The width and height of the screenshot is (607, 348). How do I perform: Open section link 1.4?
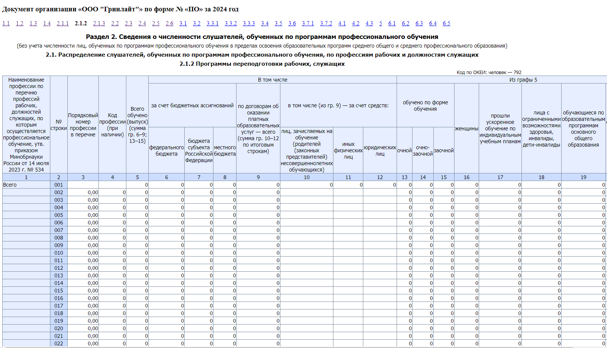pos(47,23)
